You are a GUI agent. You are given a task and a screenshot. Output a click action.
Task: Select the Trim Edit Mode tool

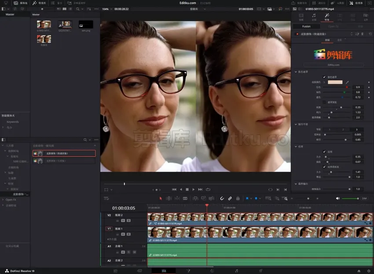(x=169, y=198)
